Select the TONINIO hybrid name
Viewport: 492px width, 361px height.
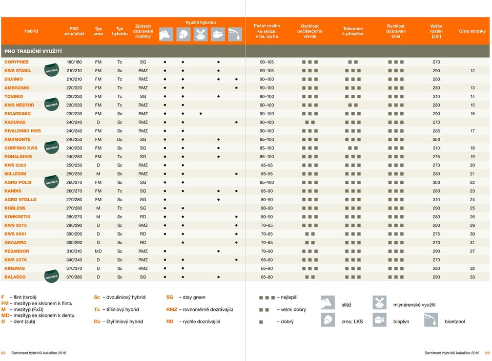pyautogui.click(x=13, y=96)
